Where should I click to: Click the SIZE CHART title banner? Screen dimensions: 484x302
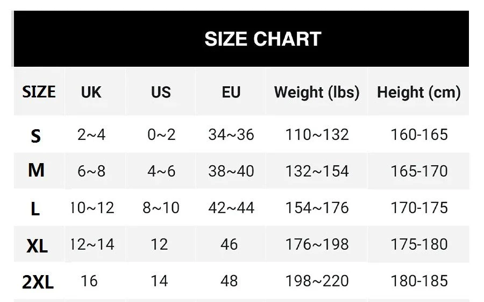pos(262,39)
